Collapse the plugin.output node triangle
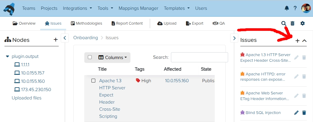Image resolution: width=313 pixels, height=122 pixels. pos(7,56)
